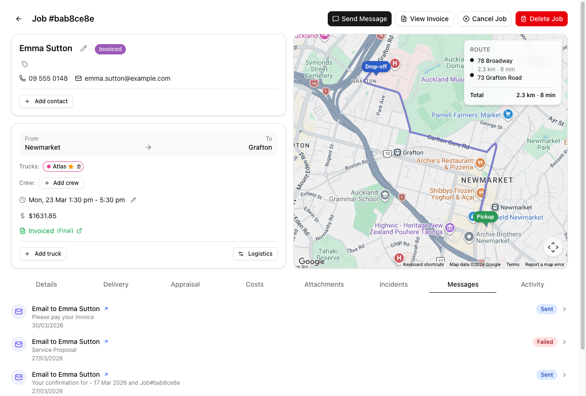Image resolution: width=586 pixels, height=396 pixels.
Task: Switch to the Details tab
Action: [x=46, y=284]
